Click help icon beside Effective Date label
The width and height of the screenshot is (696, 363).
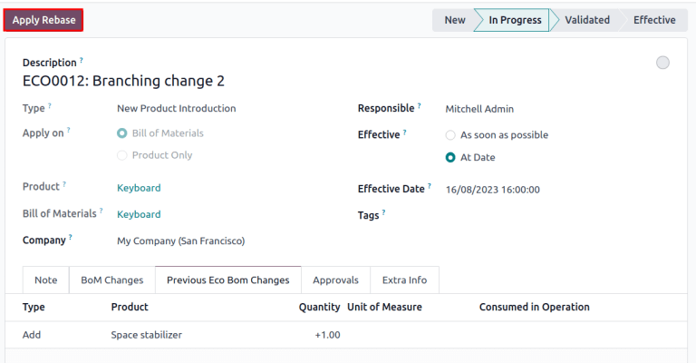[429, 187]
